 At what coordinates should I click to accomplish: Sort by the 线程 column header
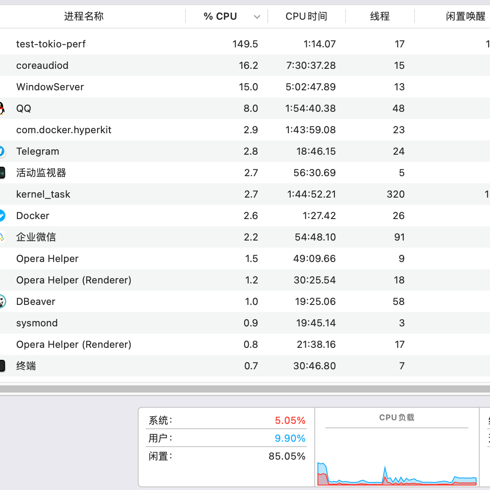pyautogui.click(x=380, y=16)
